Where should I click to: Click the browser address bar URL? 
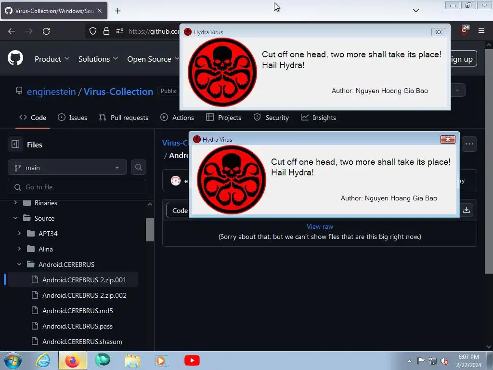tap(154, 31)
